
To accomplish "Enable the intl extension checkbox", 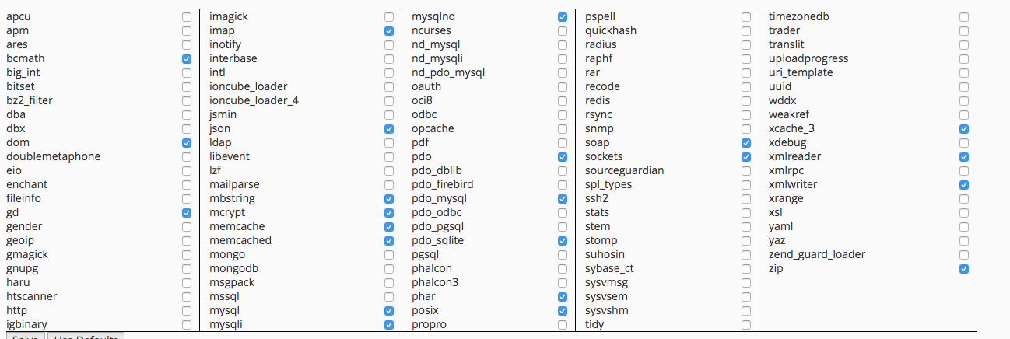I will [389, 72].
